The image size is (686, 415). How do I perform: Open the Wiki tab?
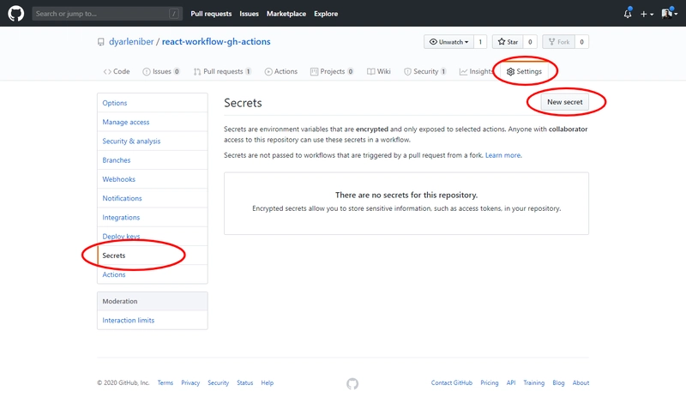[378, 71]
